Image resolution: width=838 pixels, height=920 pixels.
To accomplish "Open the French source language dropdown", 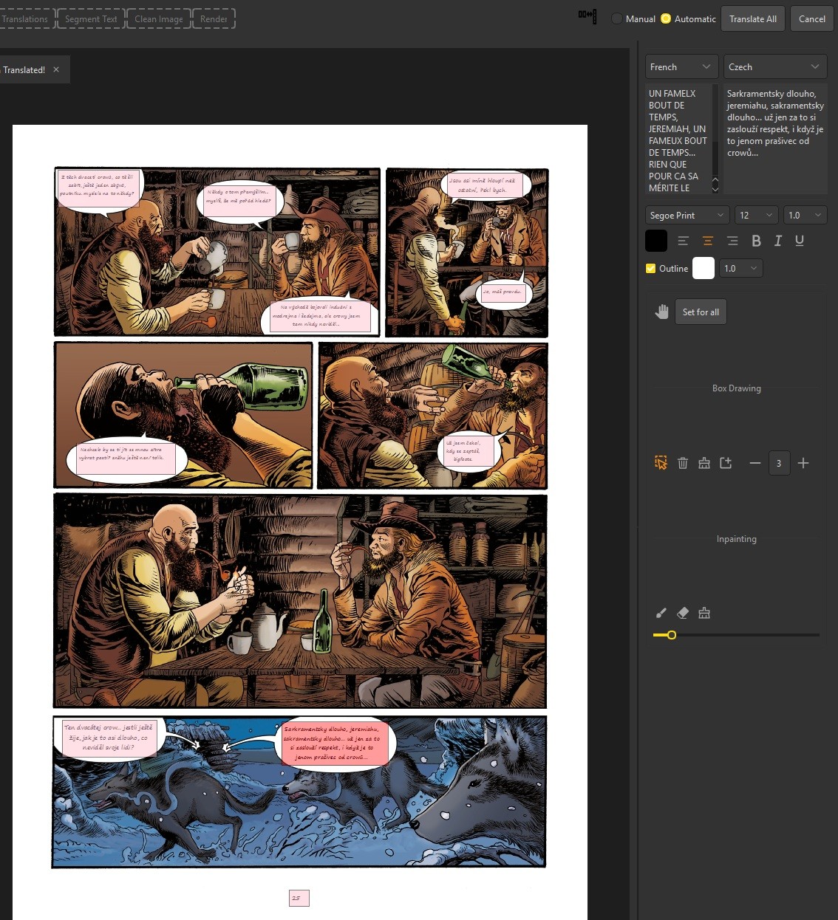I will (x=681, y=67).
